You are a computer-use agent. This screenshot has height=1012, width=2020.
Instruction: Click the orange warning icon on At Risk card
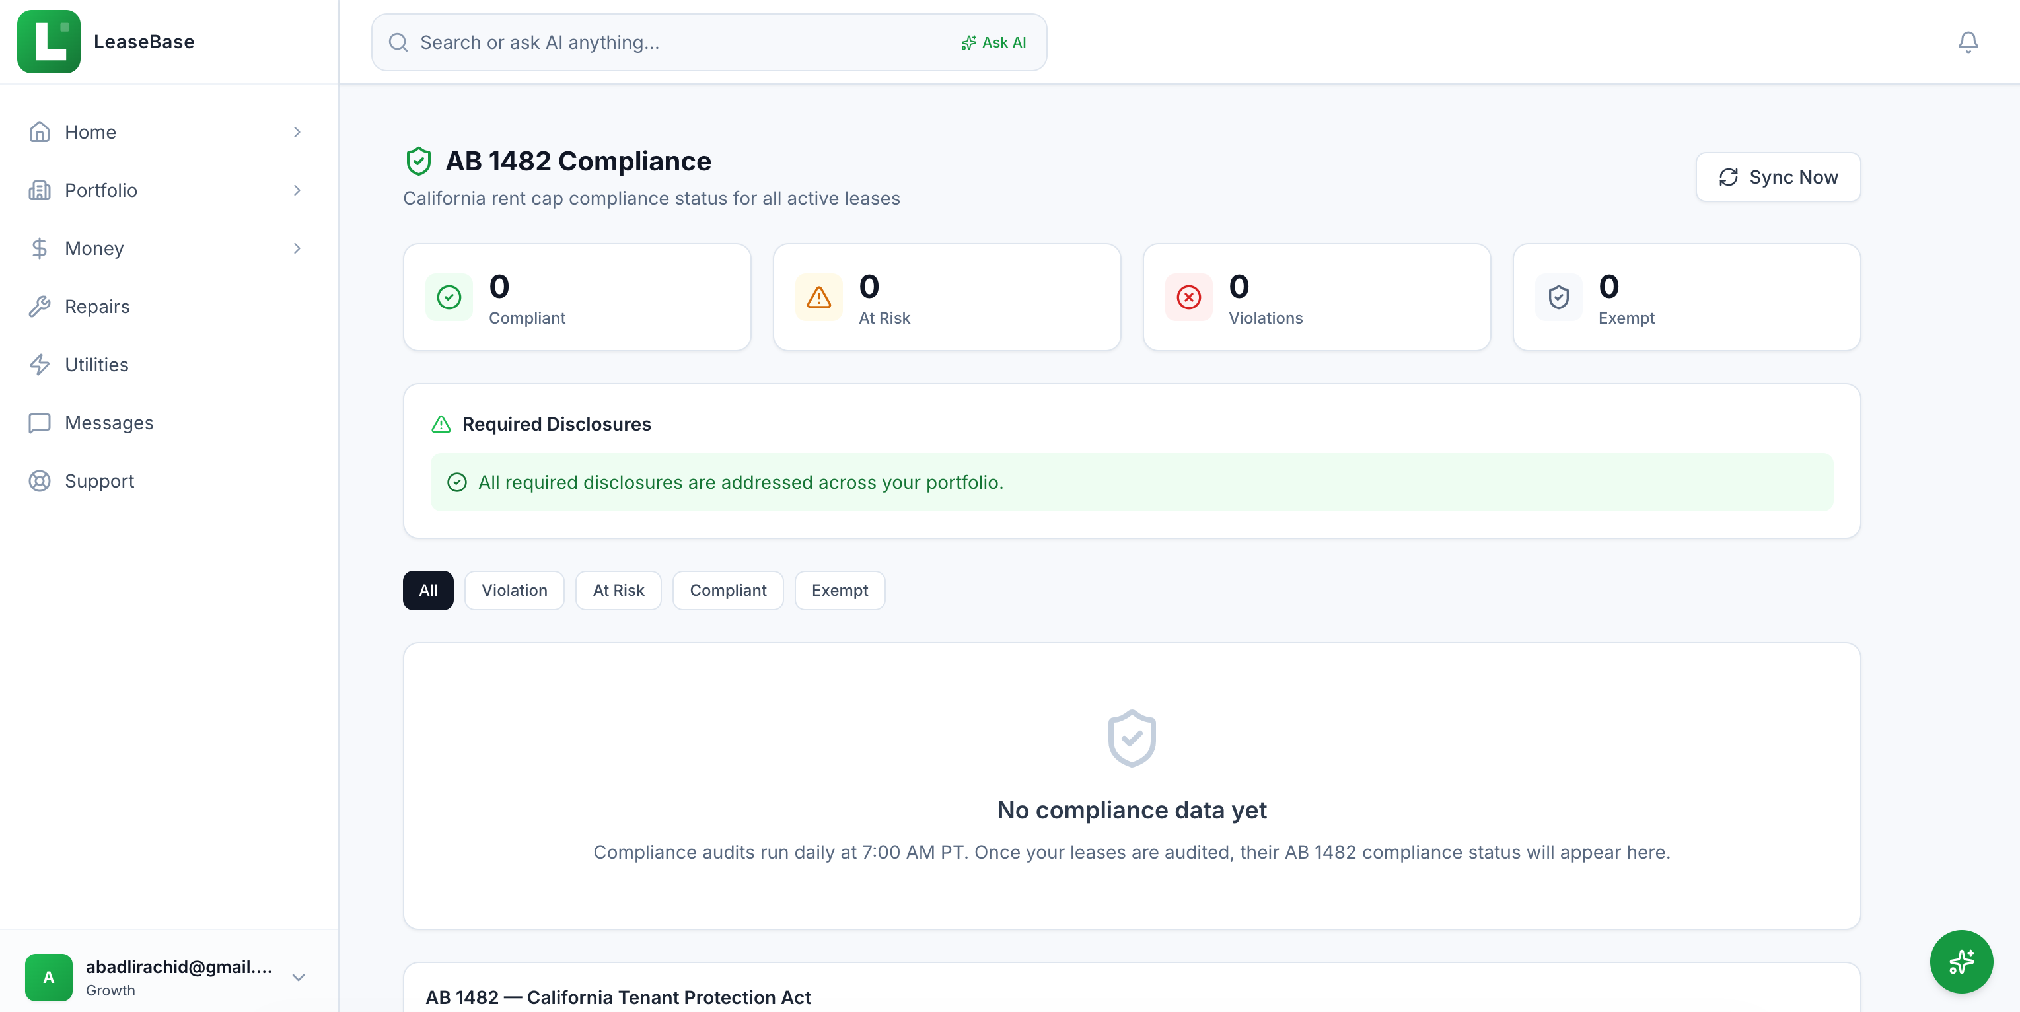click(818, 297)
